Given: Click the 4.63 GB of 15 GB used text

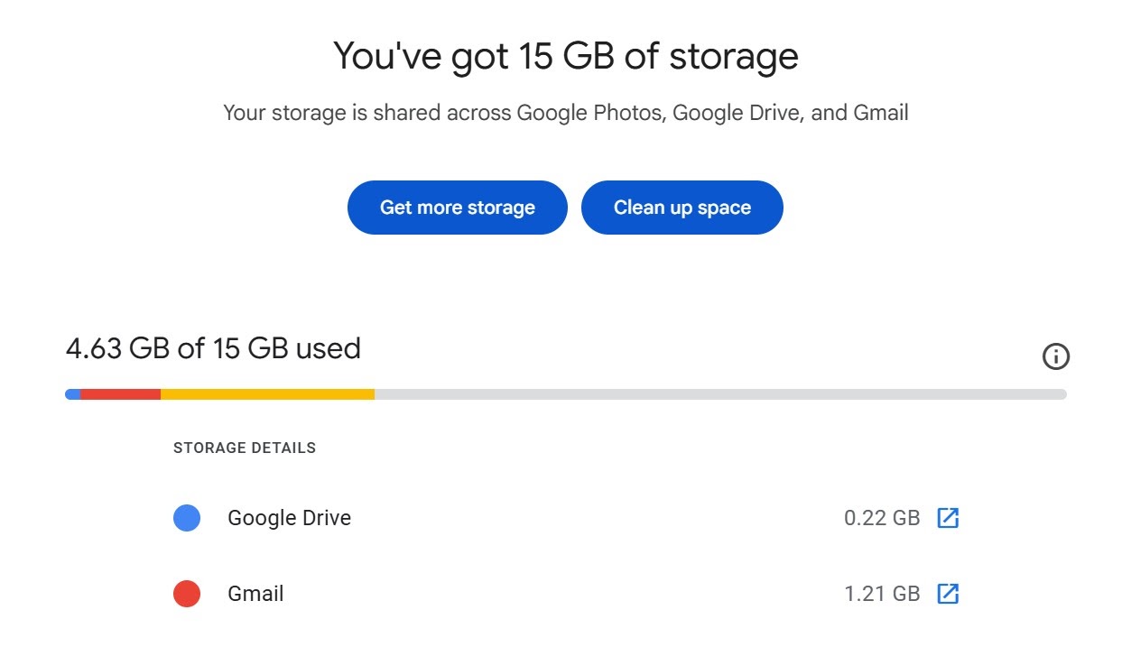Looking at the screenshot, I should coord(213,348).
